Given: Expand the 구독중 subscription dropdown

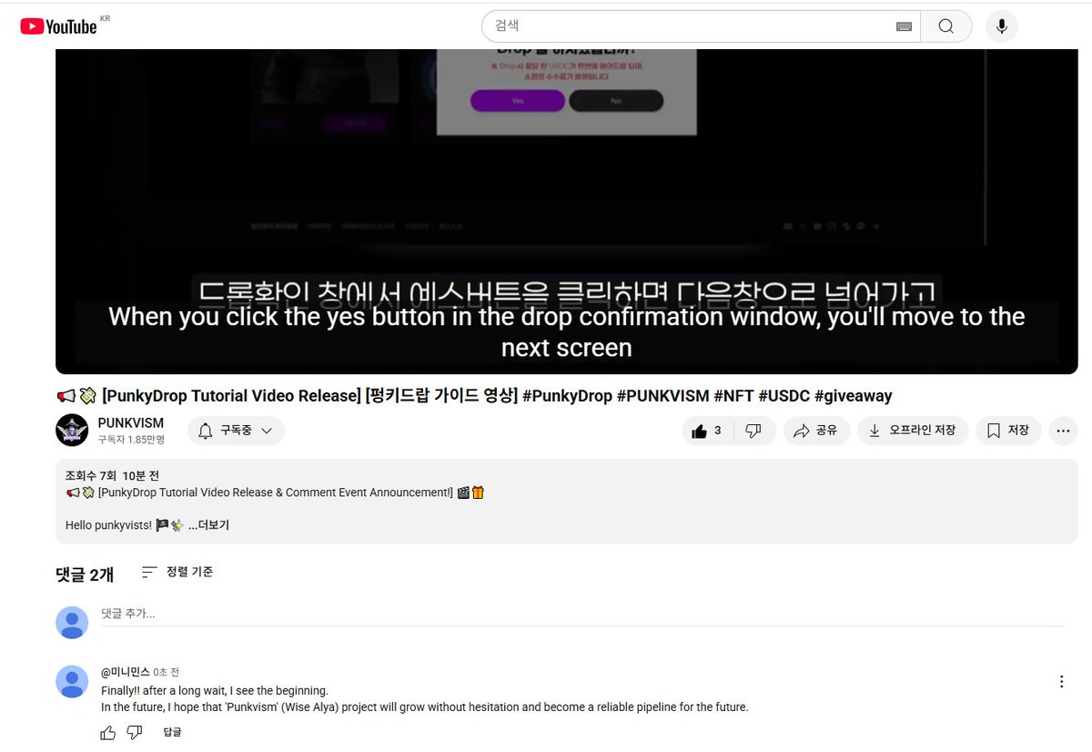Looking at the screenshot, I should point(236,431).
